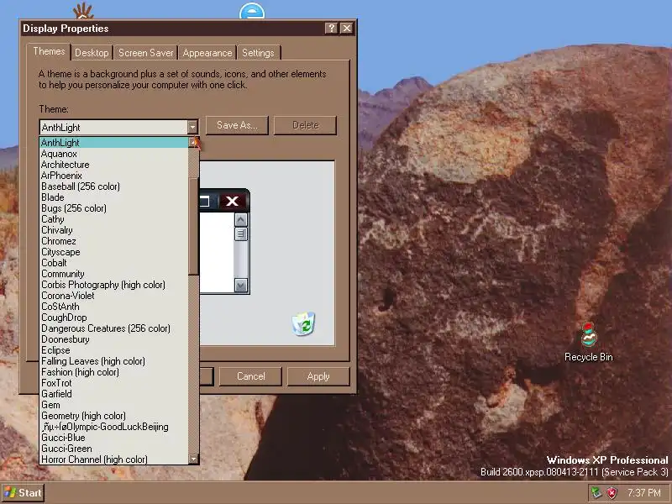Choose Dangerous Creatures (256 color)

point(114,328)
